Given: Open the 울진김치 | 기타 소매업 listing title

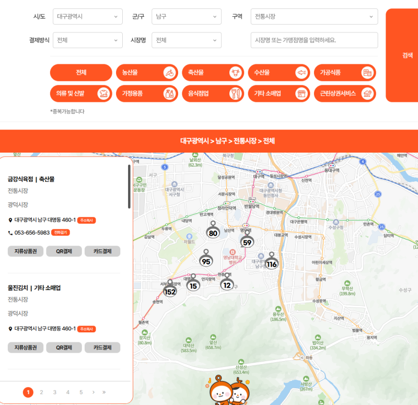Looking at the screenshot, I should 34,288.
